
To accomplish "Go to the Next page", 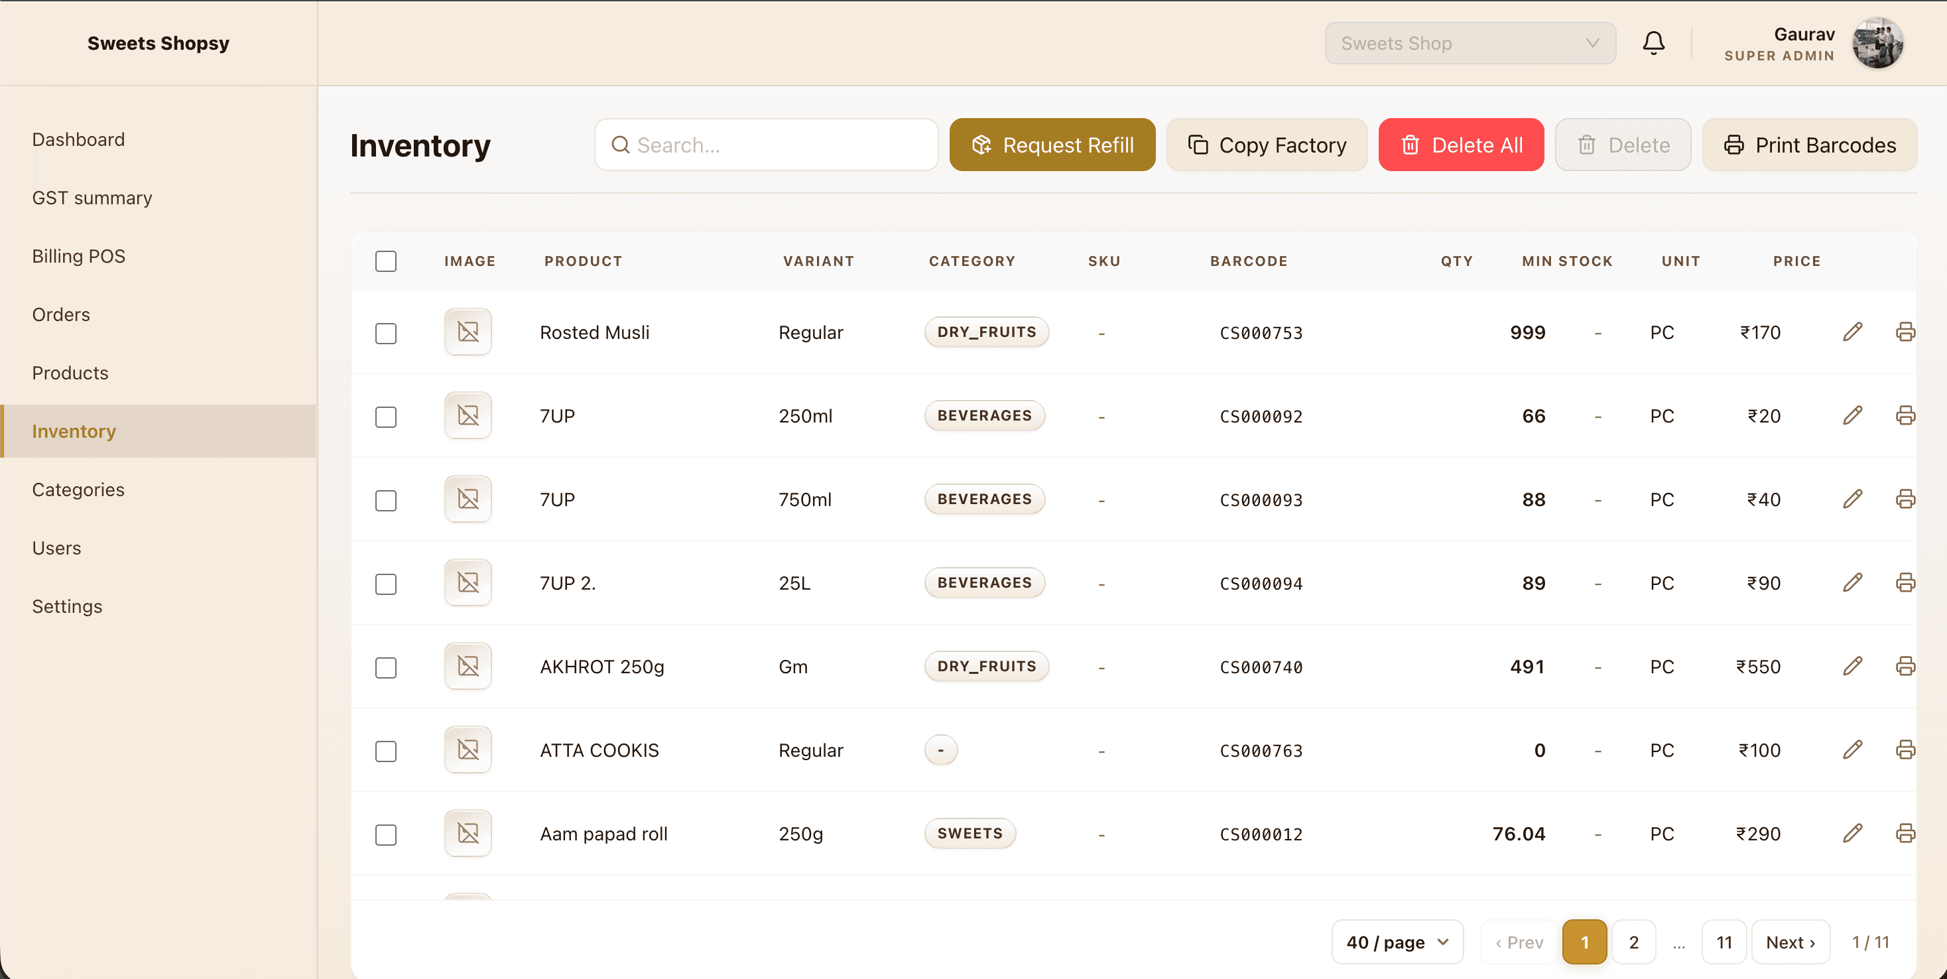I will [1790, 942].
